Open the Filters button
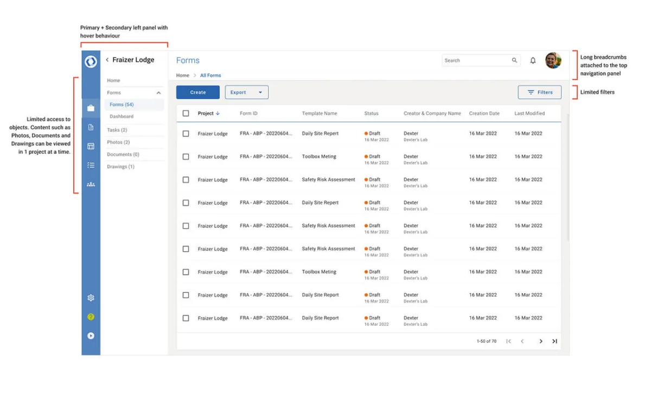Screen dimensions: 651x406 539,92
